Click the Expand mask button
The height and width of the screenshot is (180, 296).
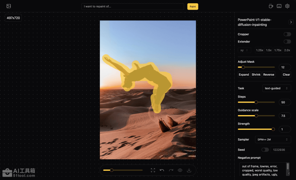[x=244, y=75]
